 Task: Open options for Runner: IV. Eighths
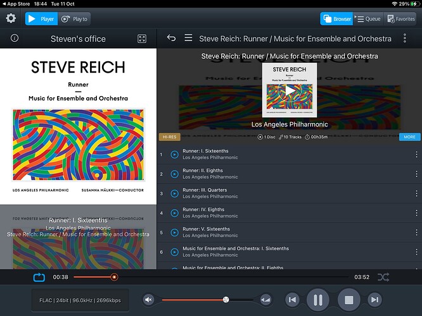click(x=416, y=213)
